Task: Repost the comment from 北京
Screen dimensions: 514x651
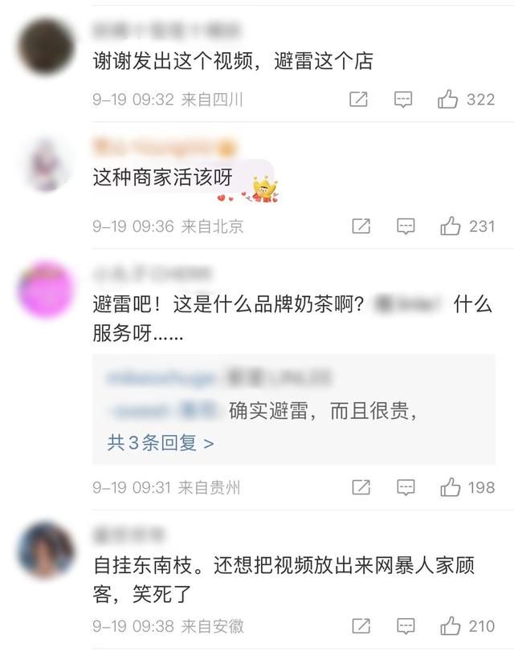Action: (x=361, y=226)
